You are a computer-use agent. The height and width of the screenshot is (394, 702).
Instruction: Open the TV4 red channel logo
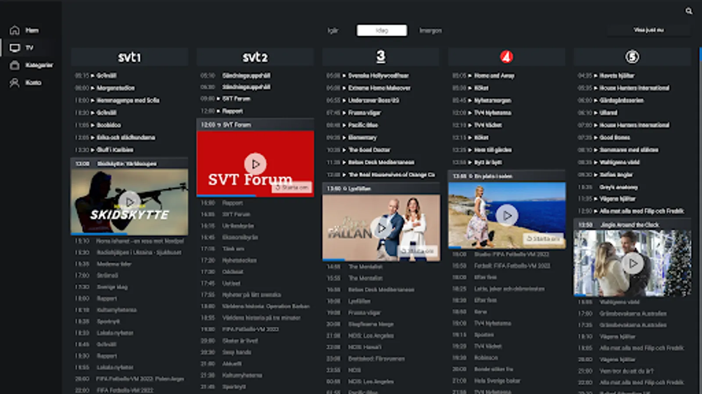pyautogui.click(x=506, y=57)
